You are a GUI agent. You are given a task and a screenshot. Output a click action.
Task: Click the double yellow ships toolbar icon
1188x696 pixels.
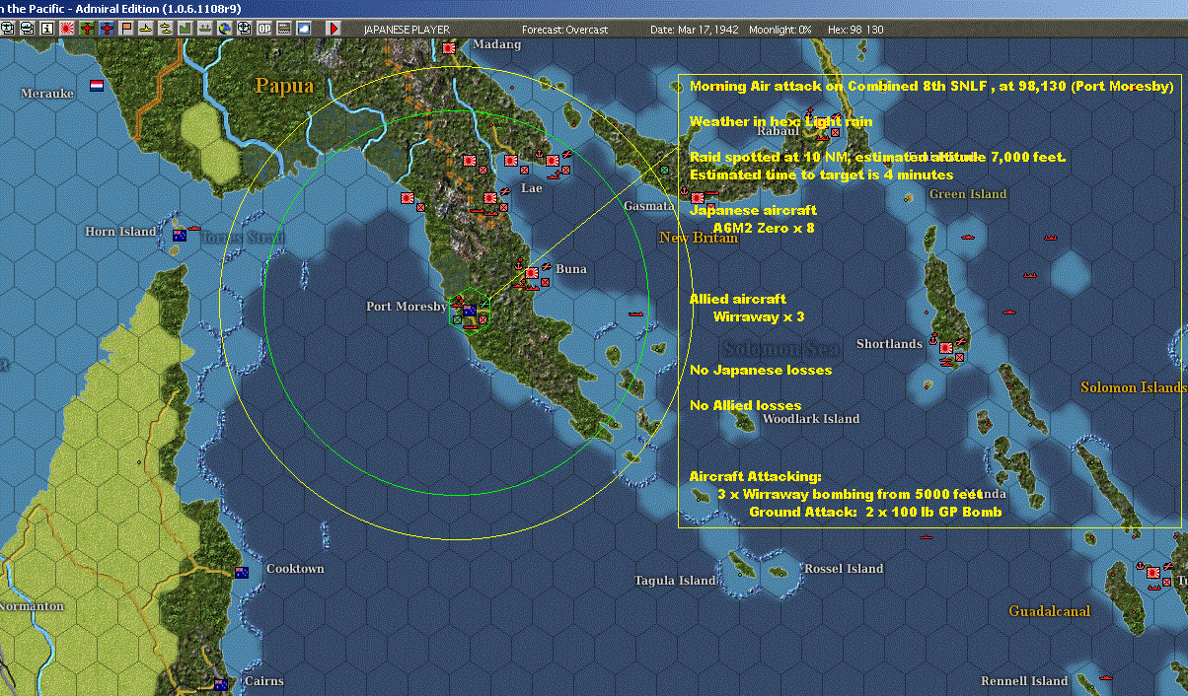click(x=166, y=29)
